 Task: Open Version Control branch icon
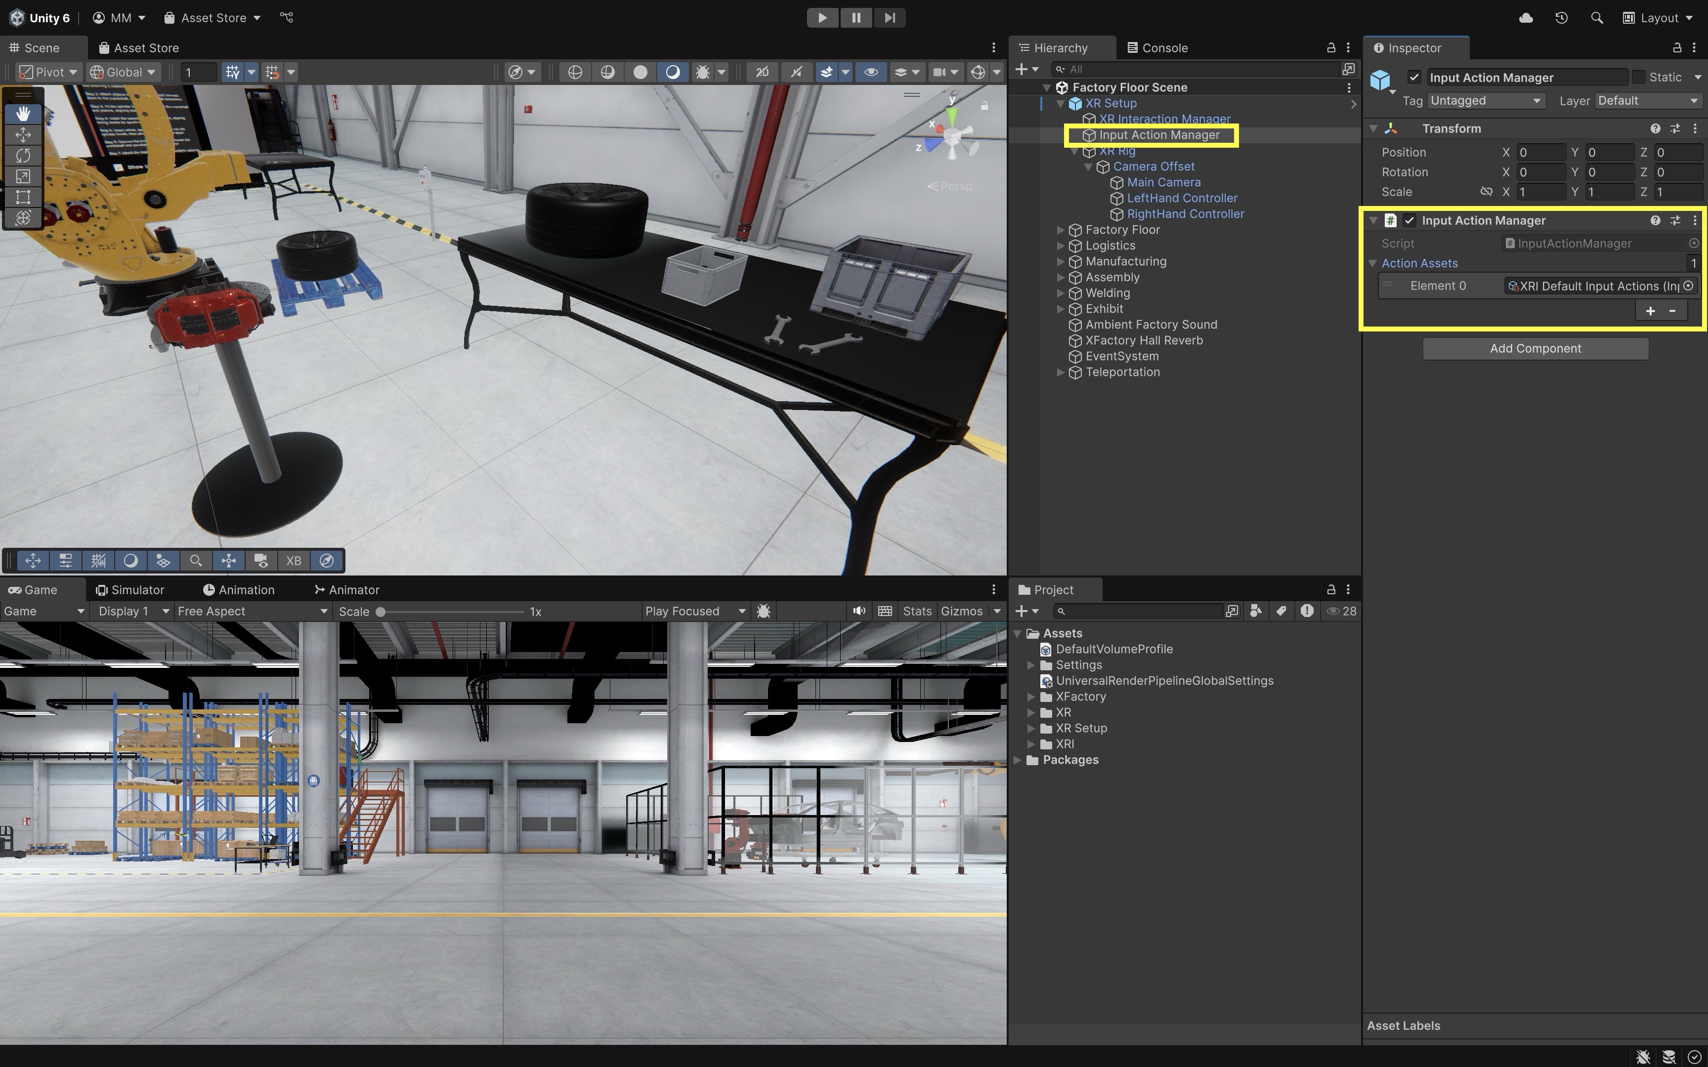(x=287, y=18)
